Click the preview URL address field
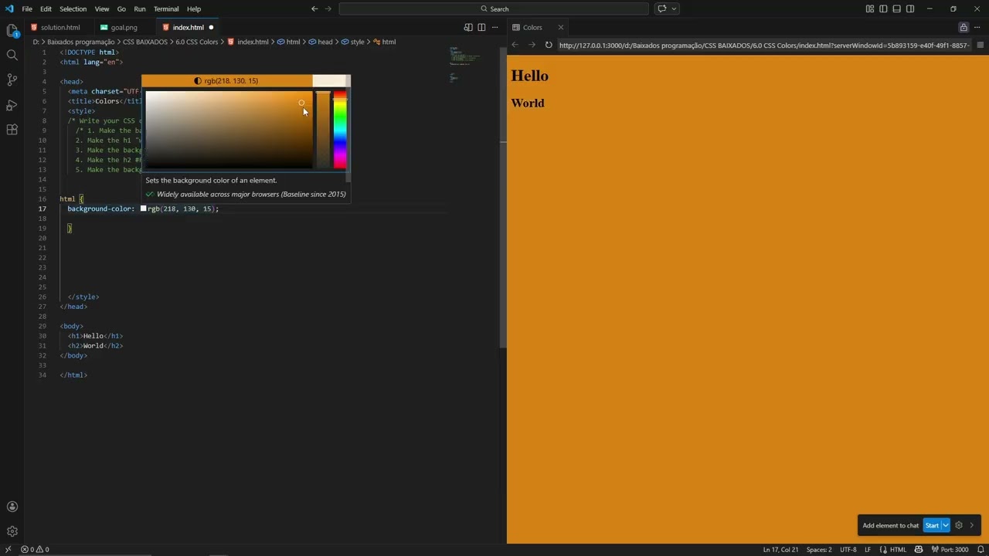This screenshot has height=556, width=989. click(x=764, y=45)
